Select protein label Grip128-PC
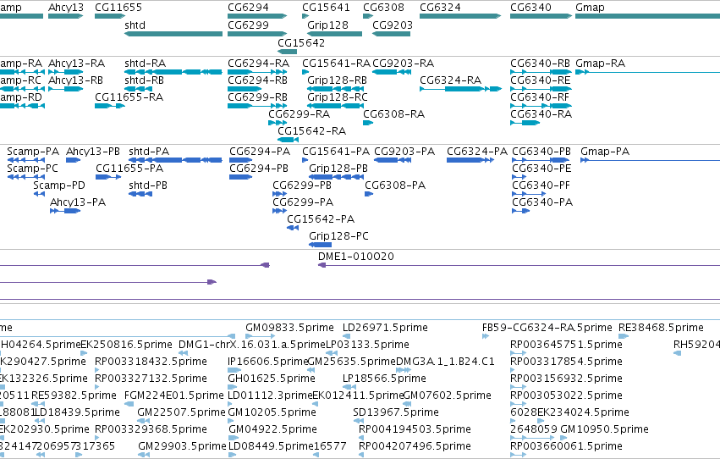The image size is (720, 459). point(339,236)
